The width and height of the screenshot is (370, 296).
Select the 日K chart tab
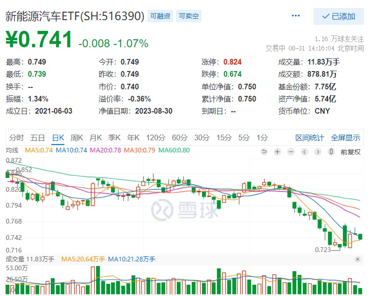point(58,137)
